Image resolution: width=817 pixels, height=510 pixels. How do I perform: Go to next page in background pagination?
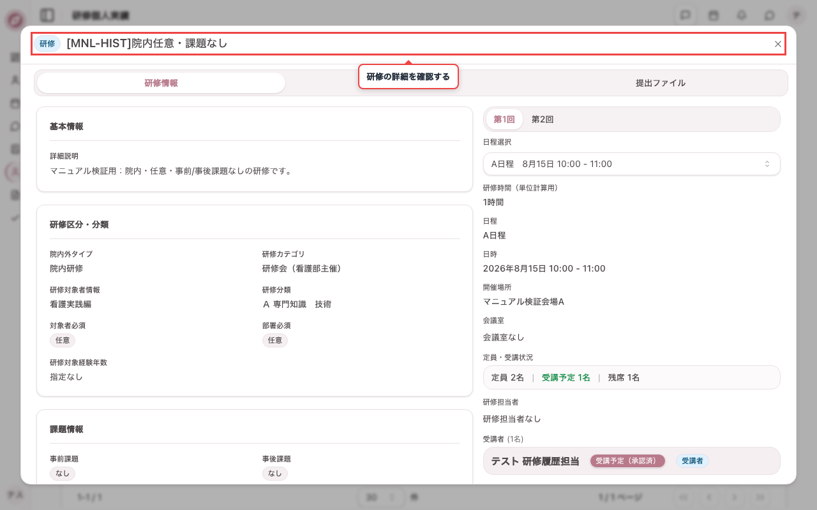[735, 497]
